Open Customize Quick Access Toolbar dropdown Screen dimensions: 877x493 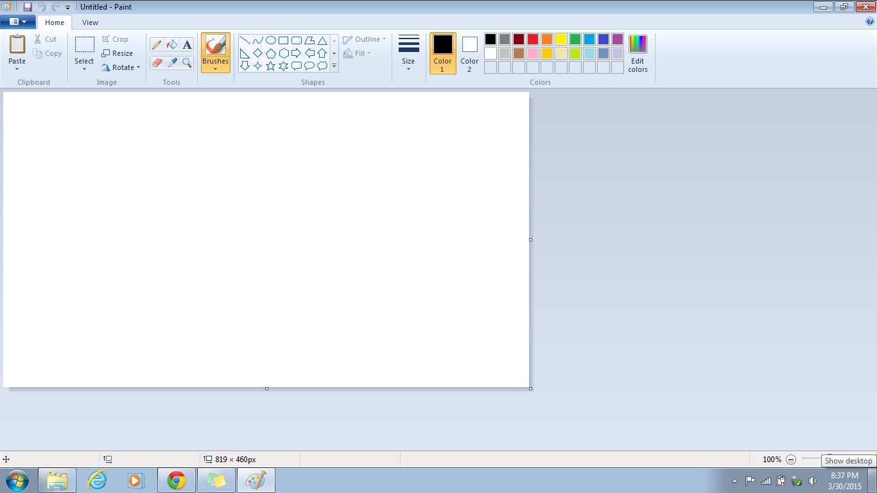coord(67,8)
